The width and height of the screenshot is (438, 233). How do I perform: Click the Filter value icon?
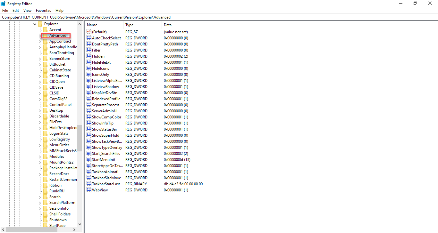[89, 50]
